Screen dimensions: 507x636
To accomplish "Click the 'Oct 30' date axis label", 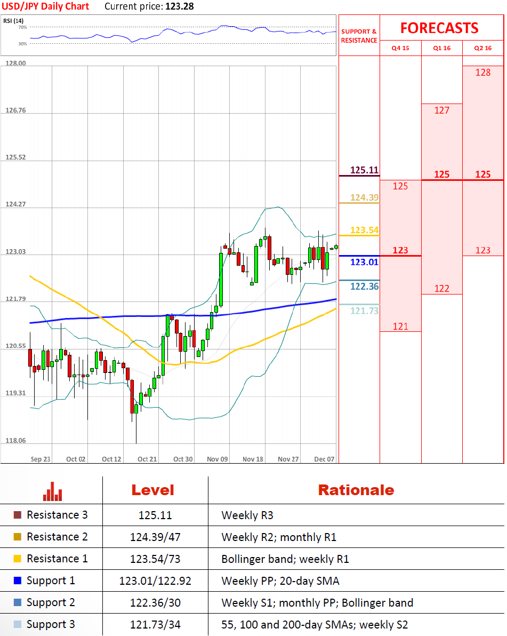I will (183, 459).
